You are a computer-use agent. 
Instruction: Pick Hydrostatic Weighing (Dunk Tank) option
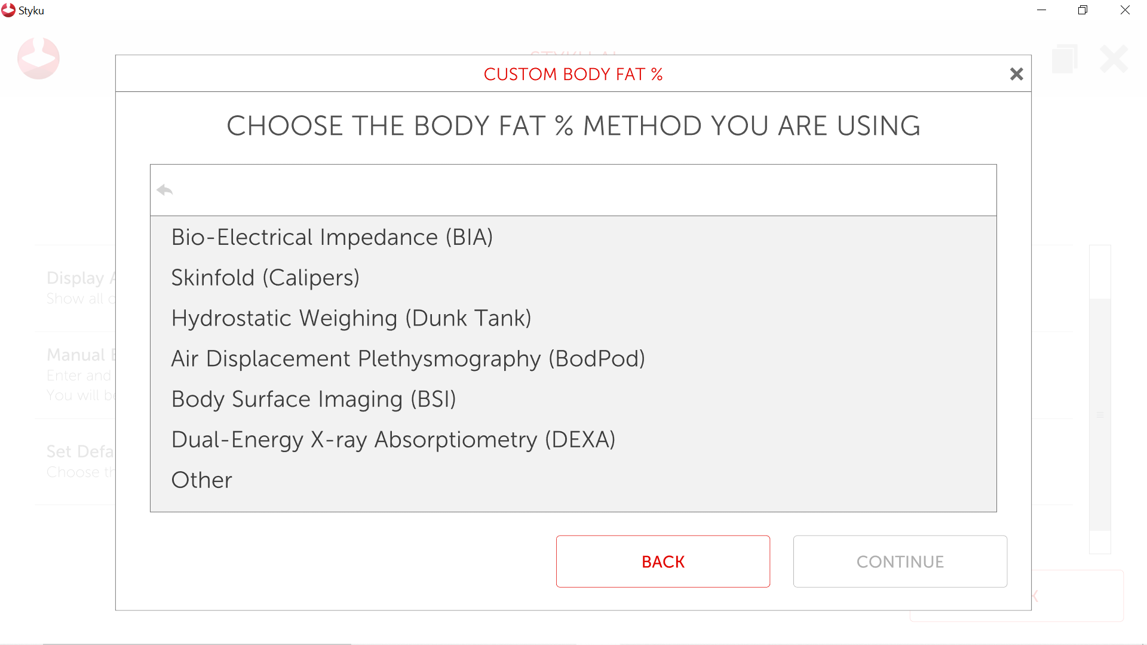click(x=351, y=318)
